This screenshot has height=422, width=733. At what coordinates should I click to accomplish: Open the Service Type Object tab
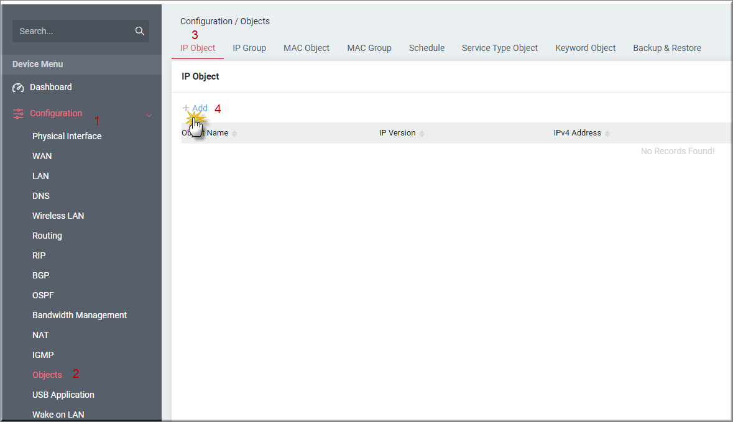tap(499, 48)
